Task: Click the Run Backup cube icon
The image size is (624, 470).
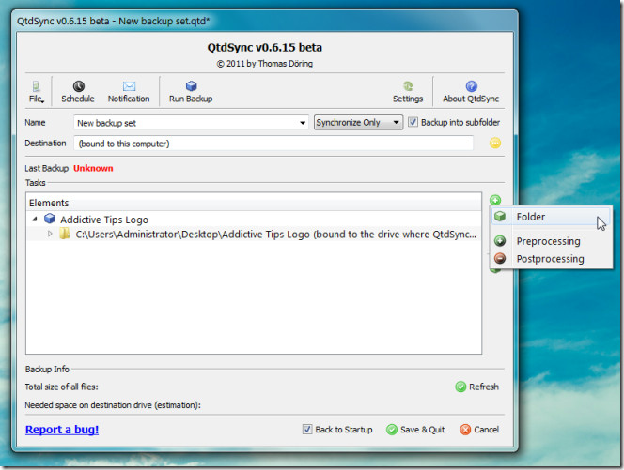Action: [x=191, y=85]
